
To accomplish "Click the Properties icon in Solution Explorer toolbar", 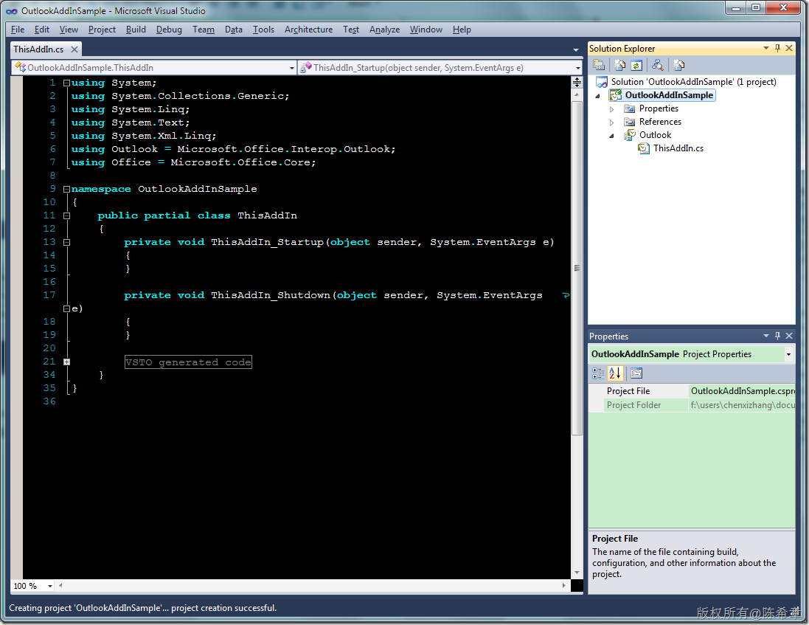I will pyautogui.click(x=599, y=65).
